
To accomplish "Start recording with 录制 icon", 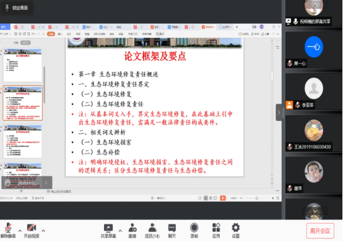I will point(194,231).
